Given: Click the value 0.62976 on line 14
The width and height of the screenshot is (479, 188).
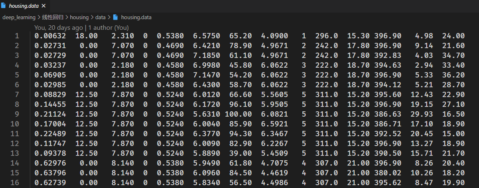Looking at the screenshot, I should [50, 163].
